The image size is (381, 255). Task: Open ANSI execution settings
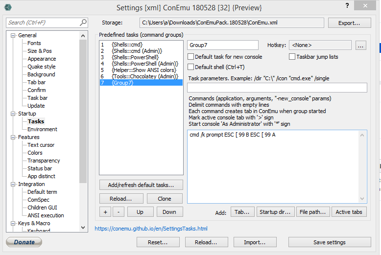tap(46, 215)
